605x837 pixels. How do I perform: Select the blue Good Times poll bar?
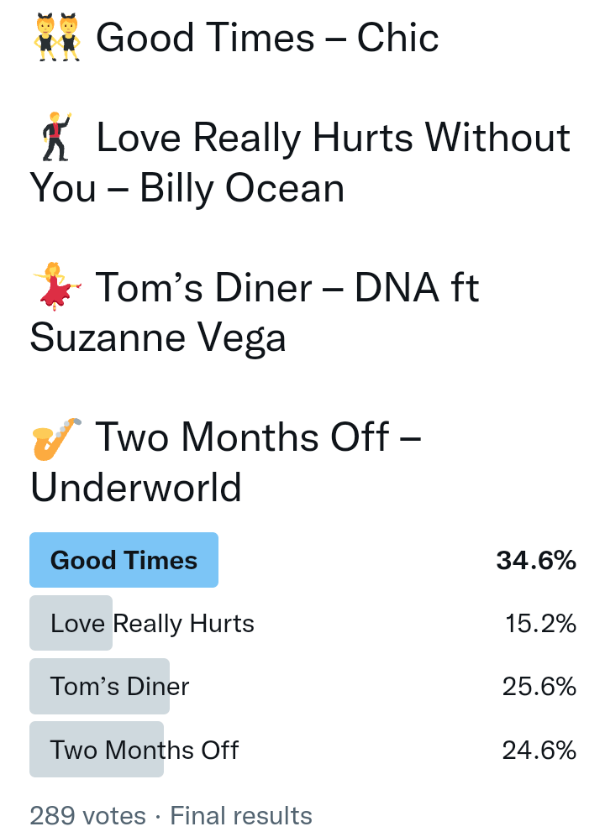pyautogui.click(x=124, y=560)
